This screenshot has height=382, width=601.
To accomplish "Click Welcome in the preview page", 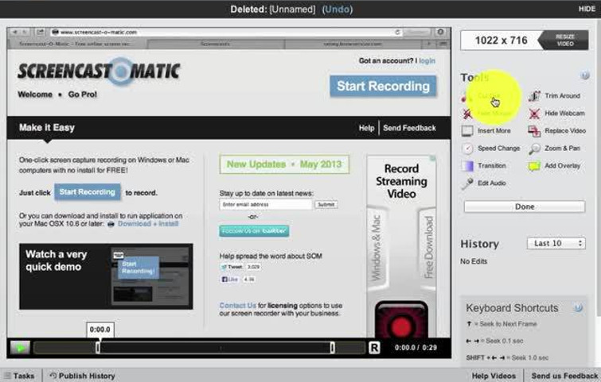I will [35, 95].
